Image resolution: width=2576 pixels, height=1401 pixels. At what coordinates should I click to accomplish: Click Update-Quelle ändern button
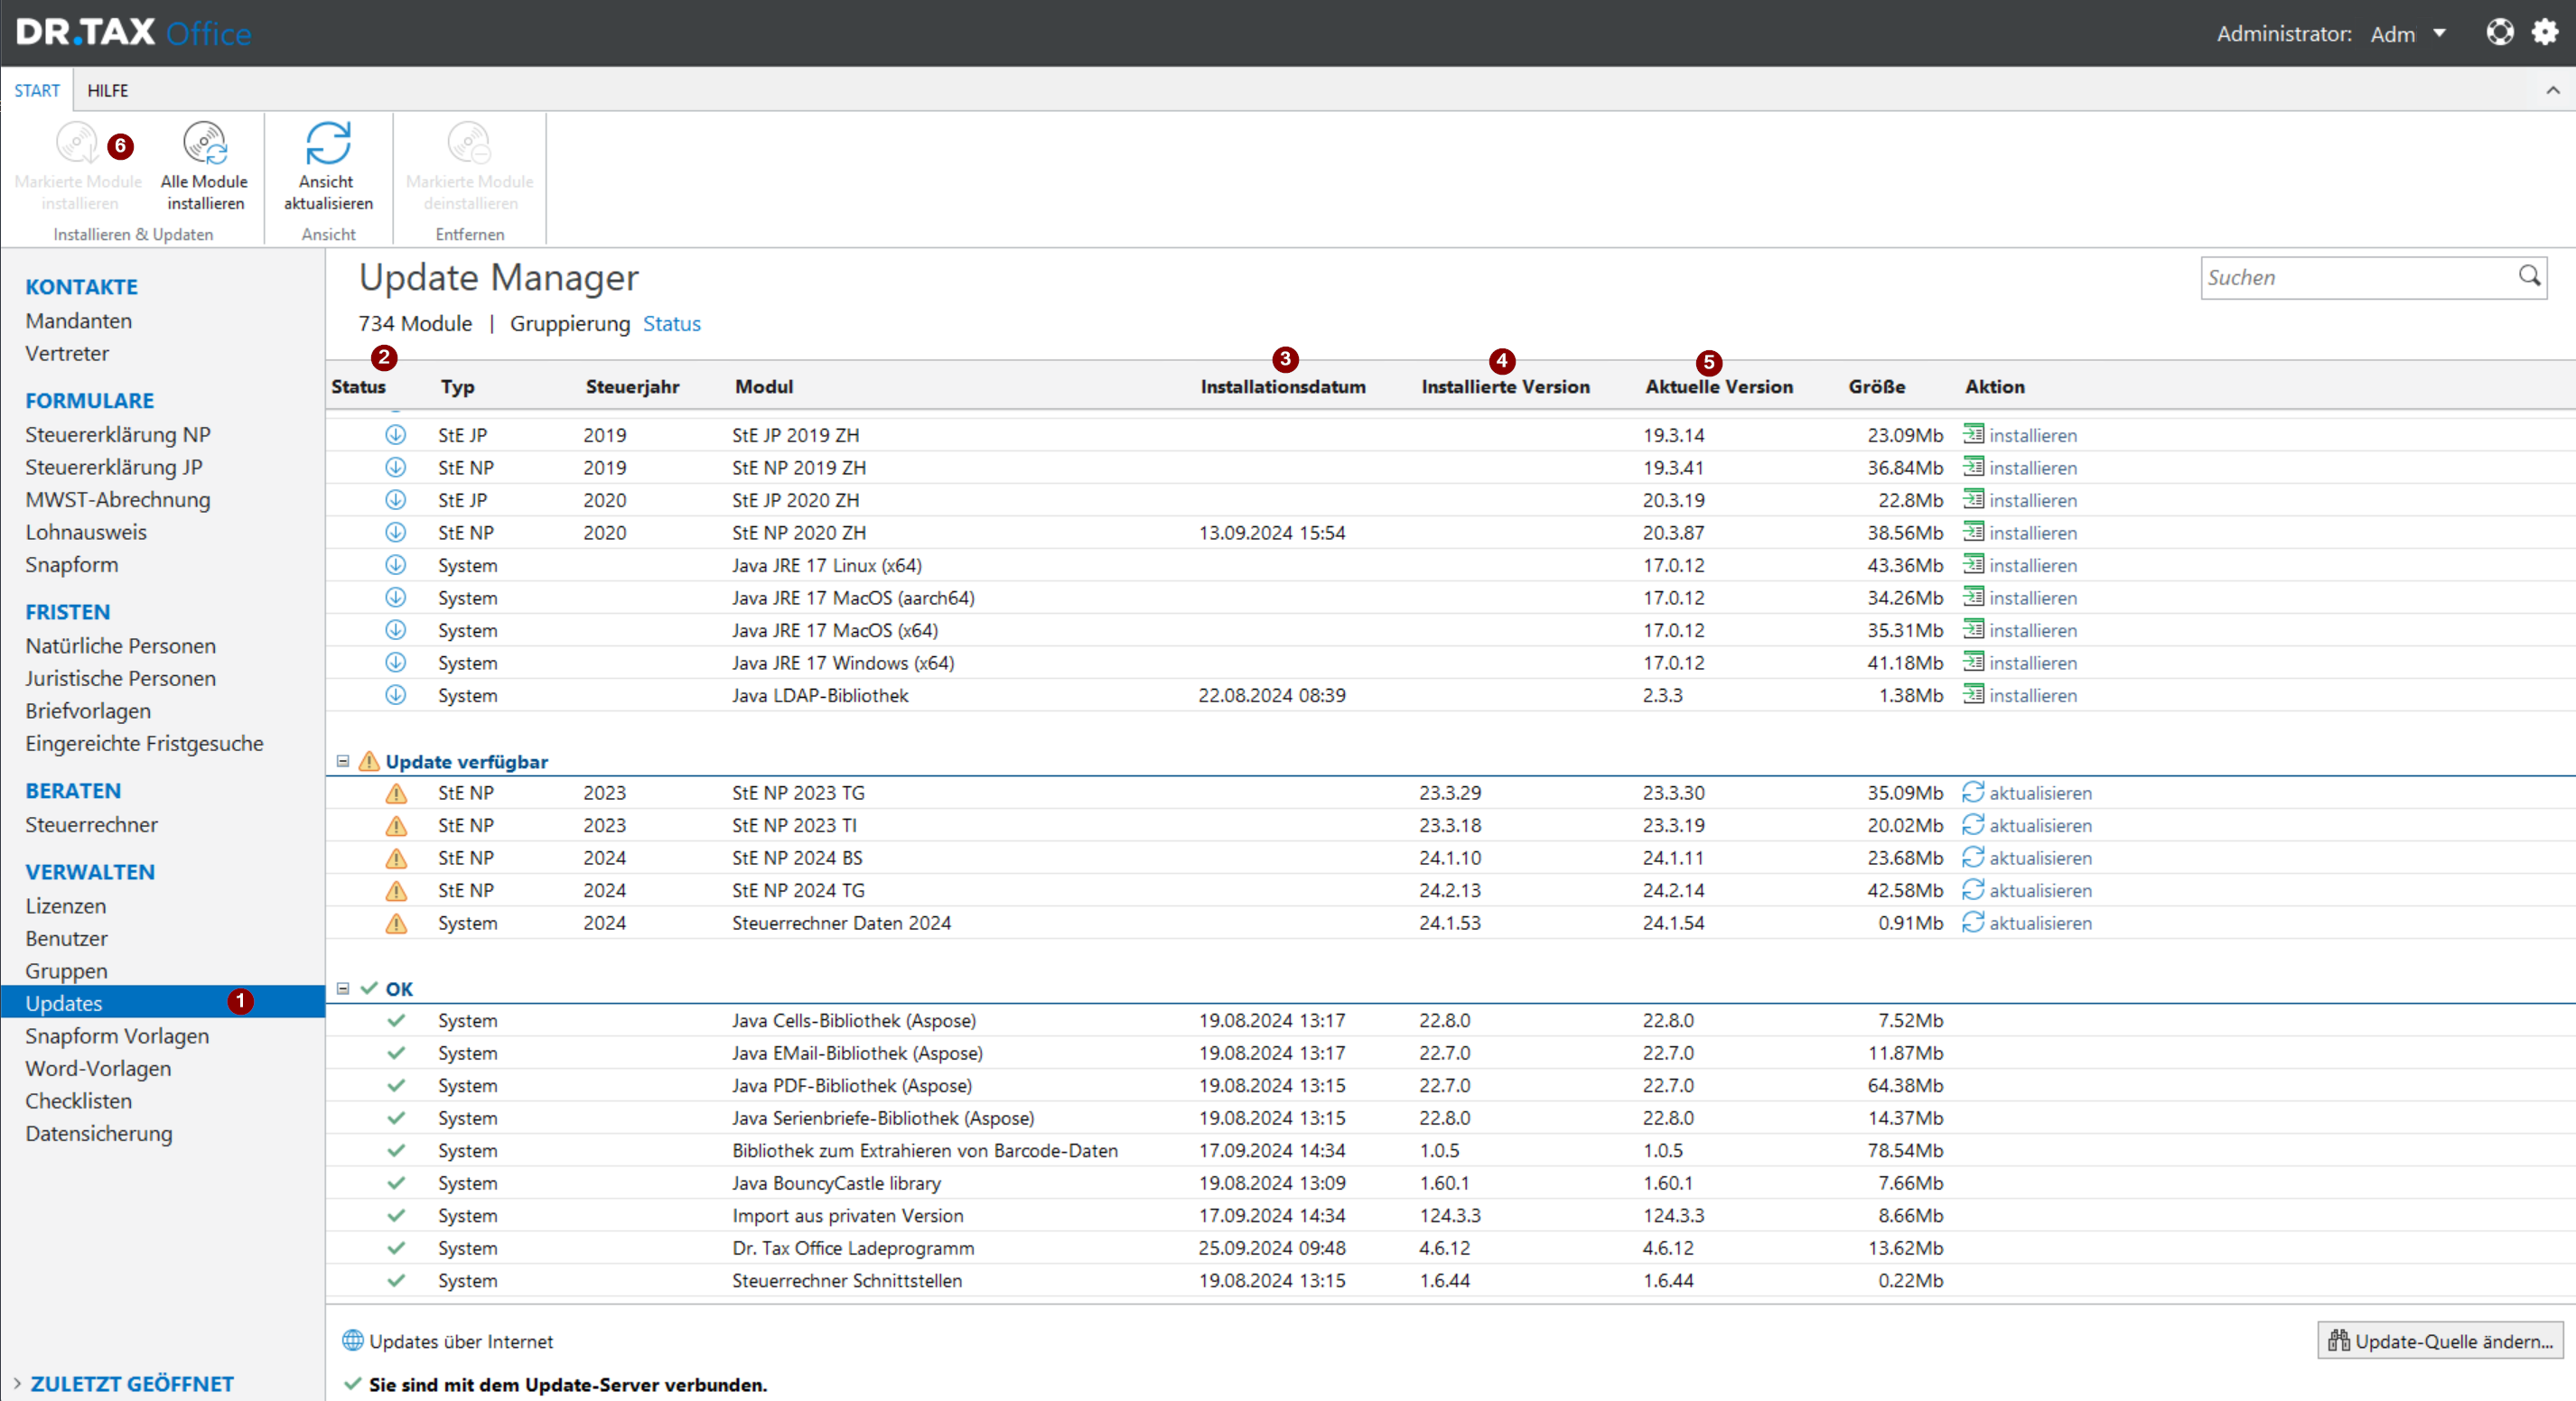(x=2440, y=1341)
